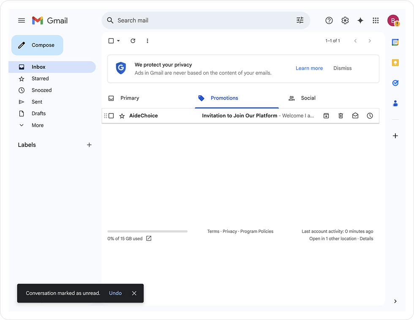
Task: Archive the AideChoice email
Action: click(326, 116)
